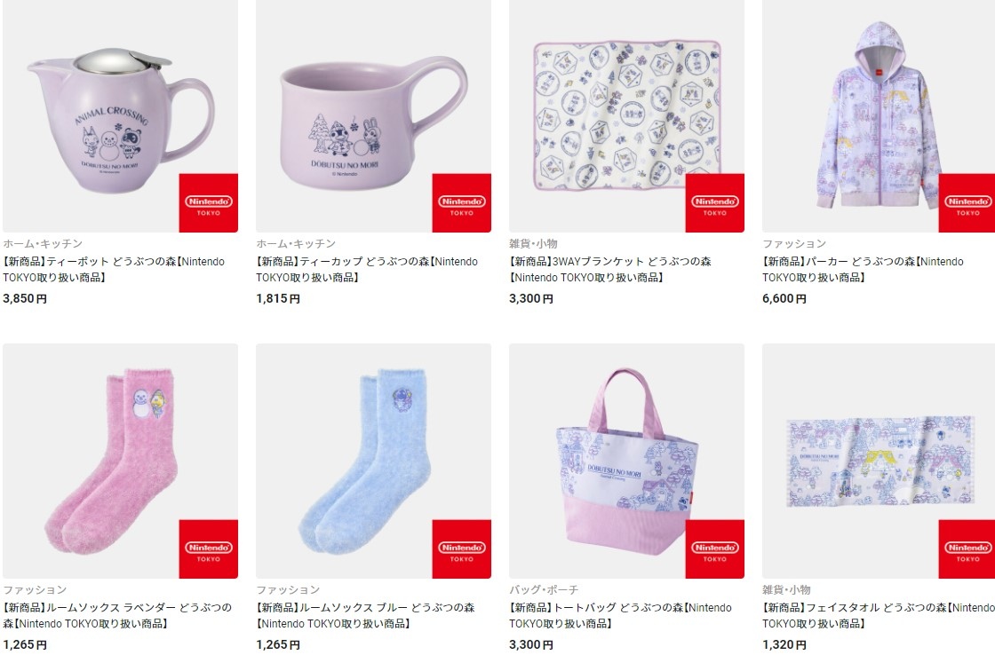Open the lavender teapot product image
The image size is (995, 655).
click(120, 116)
